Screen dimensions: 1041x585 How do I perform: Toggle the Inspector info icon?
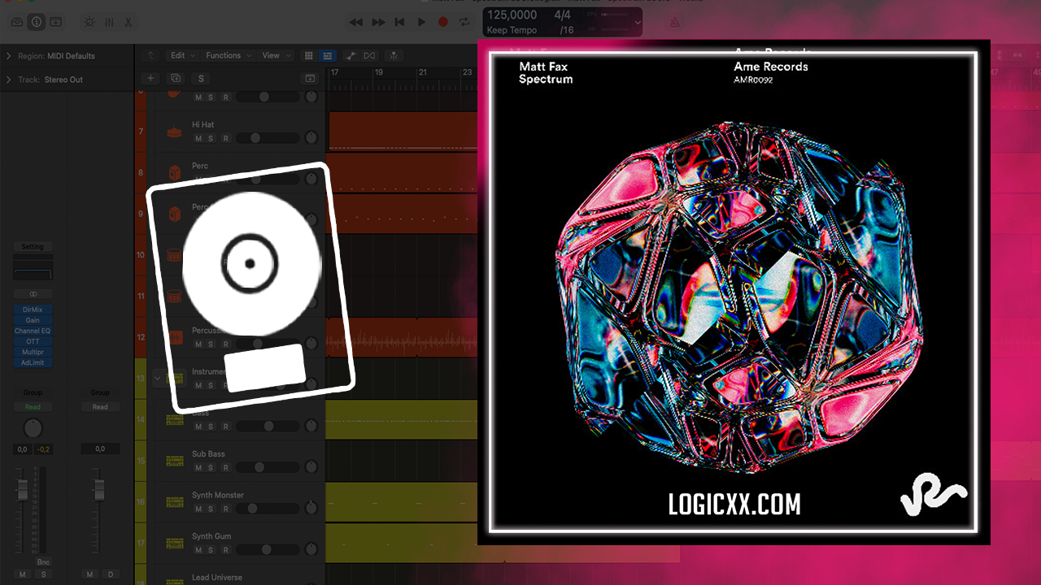point(36,22)
